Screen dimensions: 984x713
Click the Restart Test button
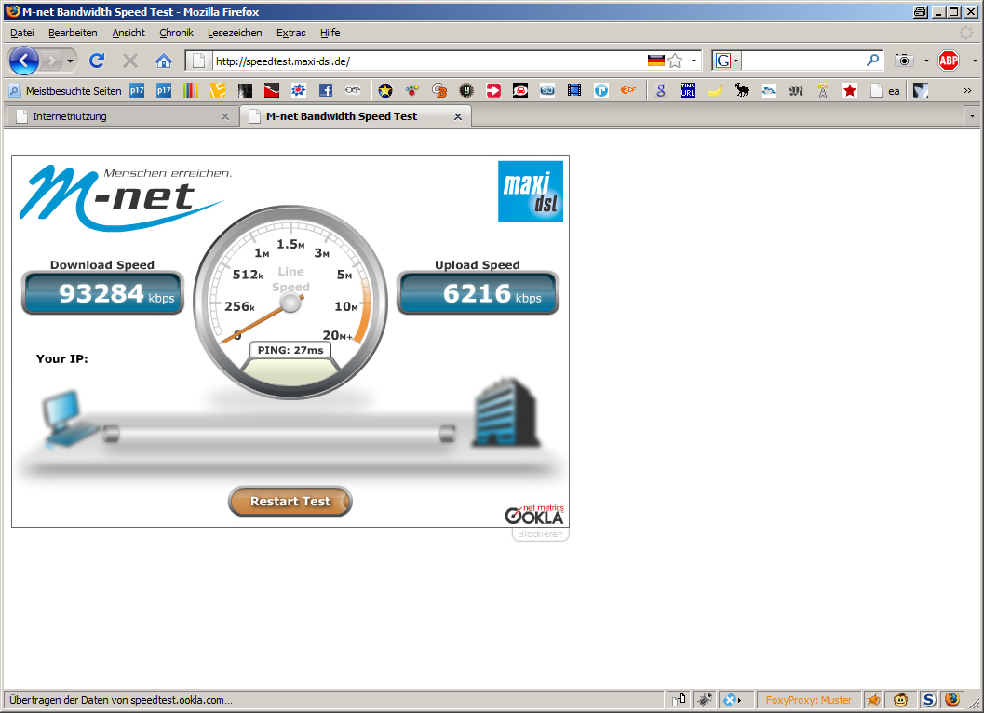pyautogui.click(x=290, y=502)
